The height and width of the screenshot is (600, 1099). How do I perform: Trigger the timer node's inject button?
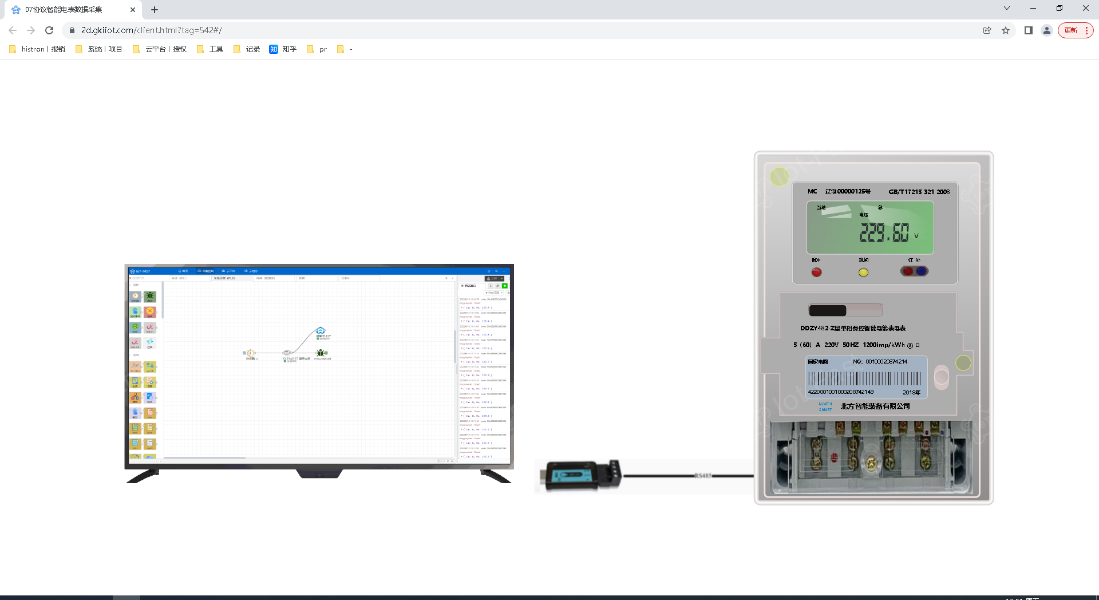(x=244, y=353)
